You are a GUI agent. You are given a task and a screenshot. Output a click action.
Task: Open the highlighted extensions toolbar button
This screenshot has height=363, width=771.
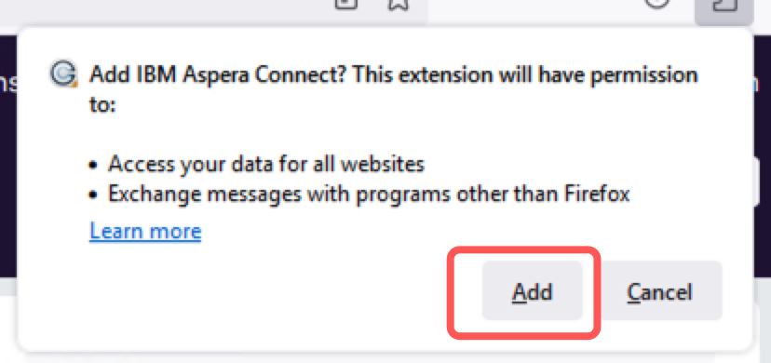pos(724,8)
